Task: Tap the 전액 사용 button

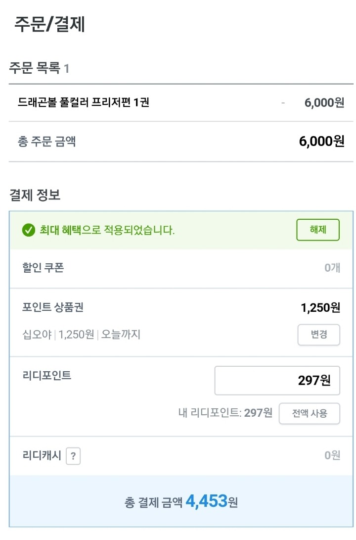Action: point(309,413)
